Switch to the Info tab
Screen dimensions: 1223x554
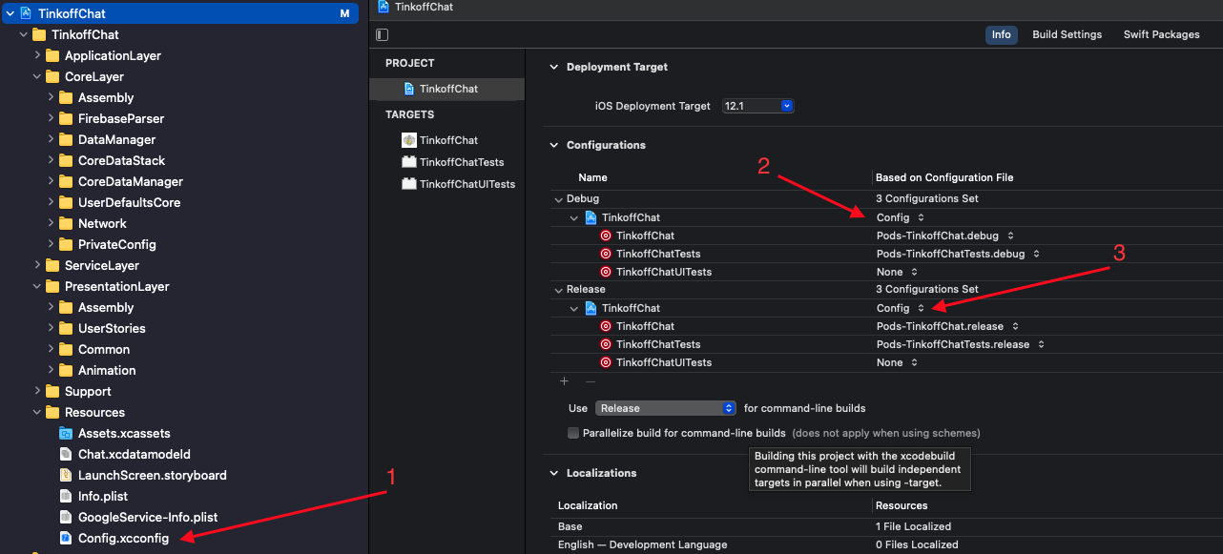[x=1001, y=34]
